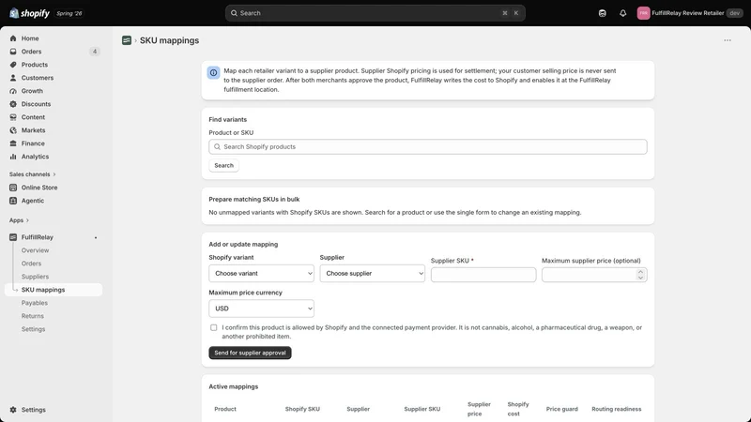751x422 pixels.
Task: Click the Supplier SKU input field
Action: (x=483, y=275)
